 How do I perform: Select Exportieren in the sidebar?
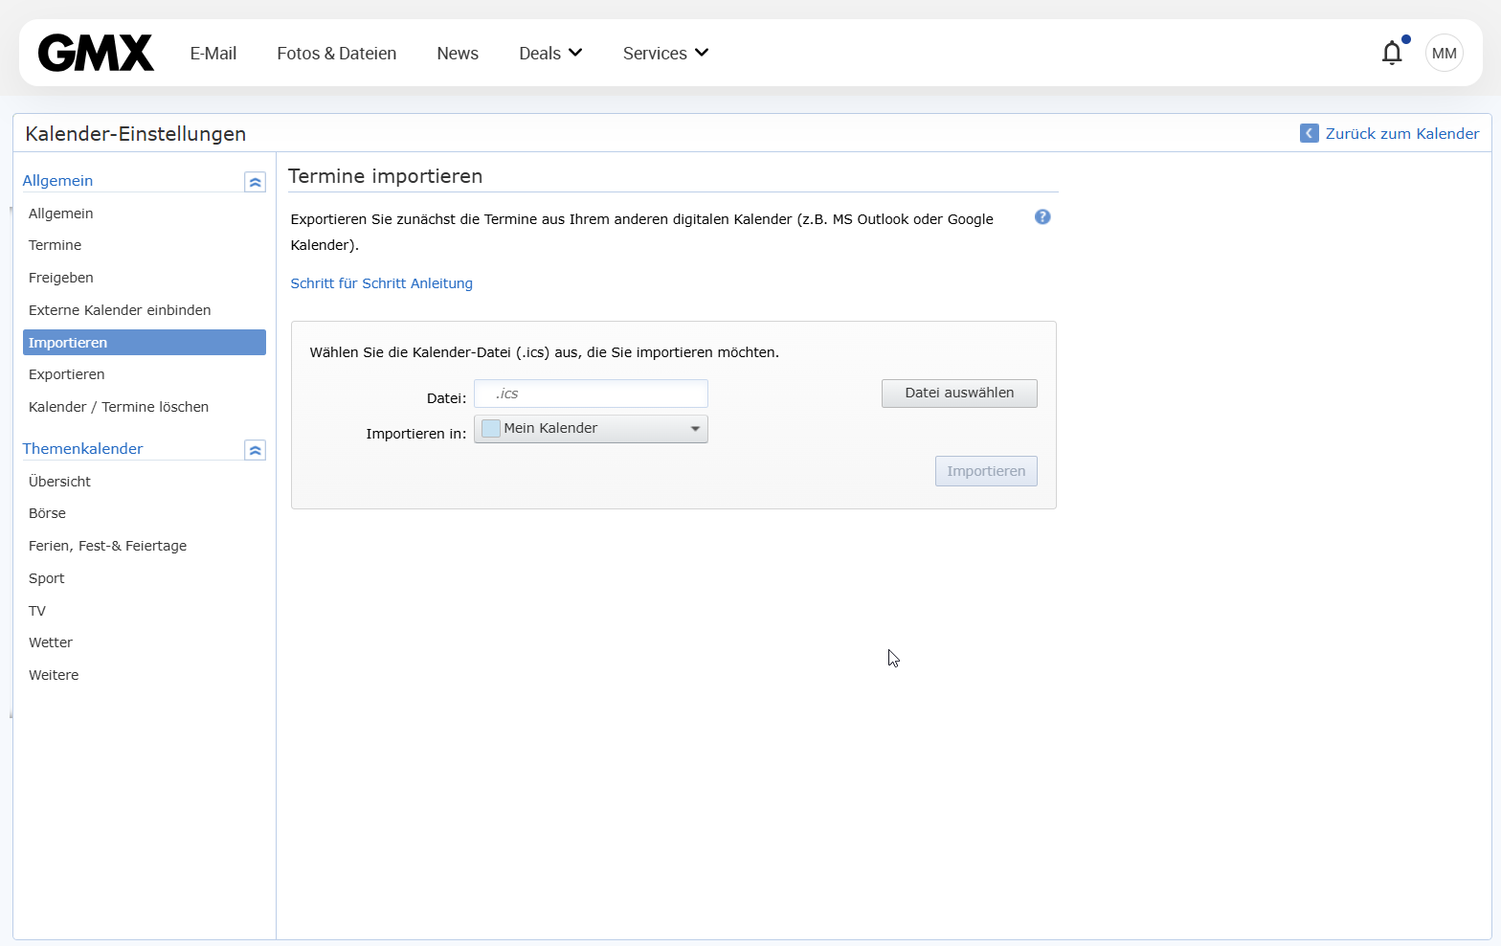pyautogui.click(x=67, y=374)
